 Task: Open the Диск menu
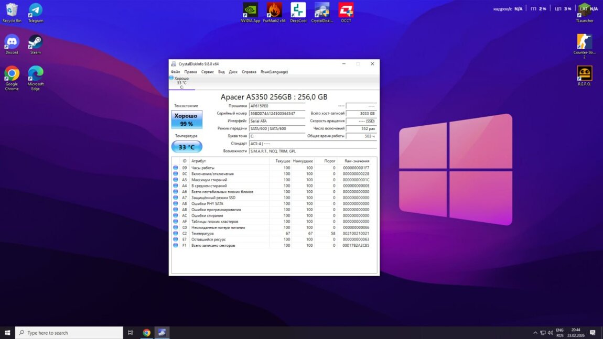point(233,72)
